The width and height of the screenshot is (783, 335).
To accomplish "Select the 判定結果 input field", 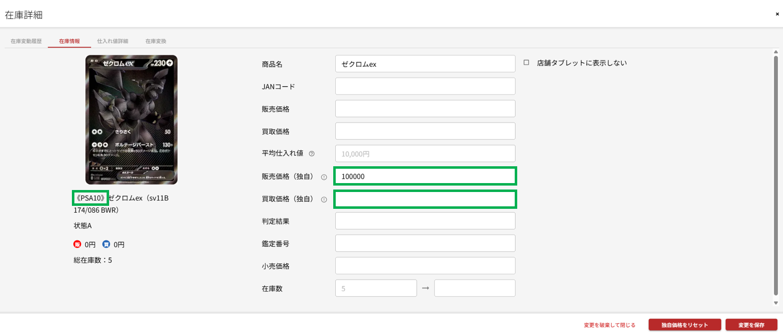I will (x=425, y=221).
